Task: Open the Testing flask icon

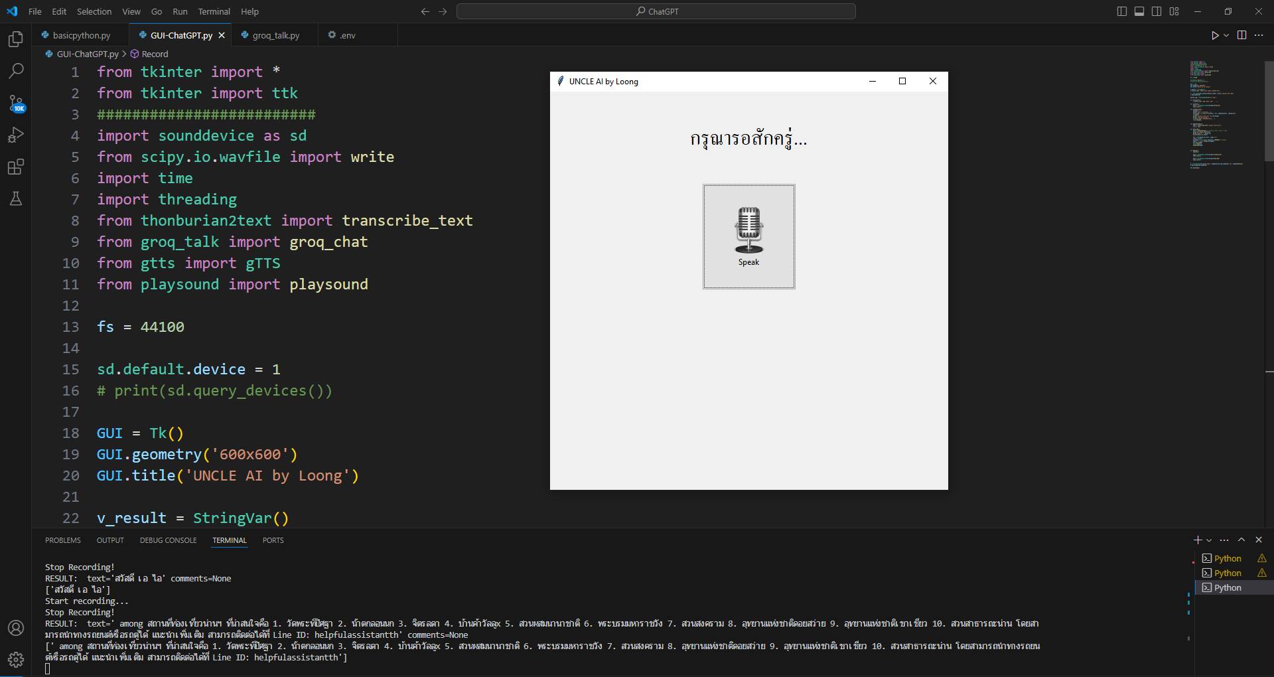Action: click(16, 198)
